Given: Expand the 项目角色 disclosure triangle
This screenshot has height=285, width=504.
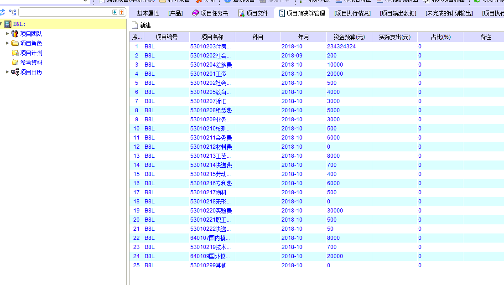Looking at the screenshot, I should click(x=7, y=43).
